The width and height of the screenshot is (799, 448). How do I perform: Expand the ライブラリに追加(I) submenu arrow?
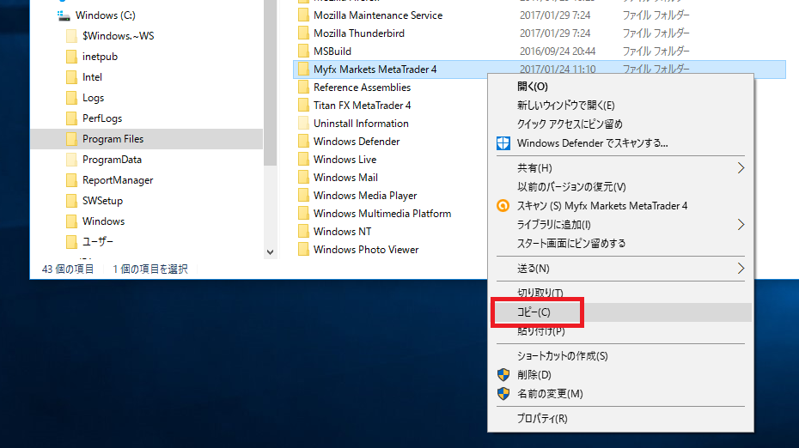click(x=741, y=225)
